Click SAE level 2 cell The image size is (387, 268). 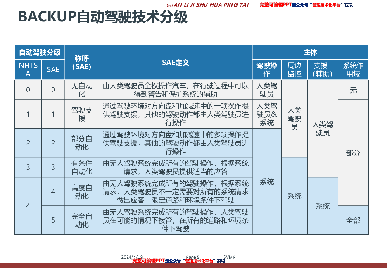point(53,143)
